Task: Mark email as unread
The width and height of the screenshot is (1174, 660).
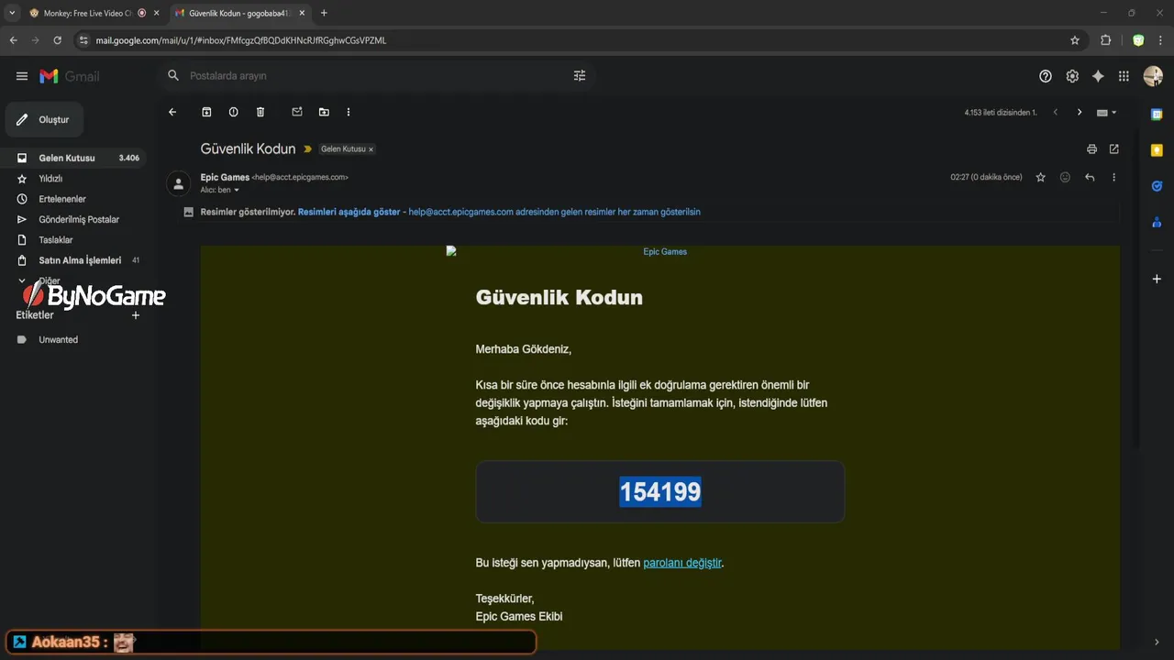Action: coord(297,112)
